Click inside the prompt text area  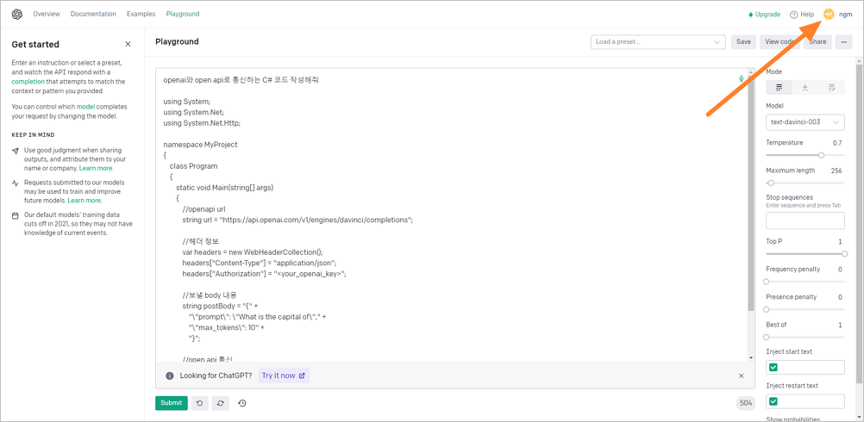(451, 215)
